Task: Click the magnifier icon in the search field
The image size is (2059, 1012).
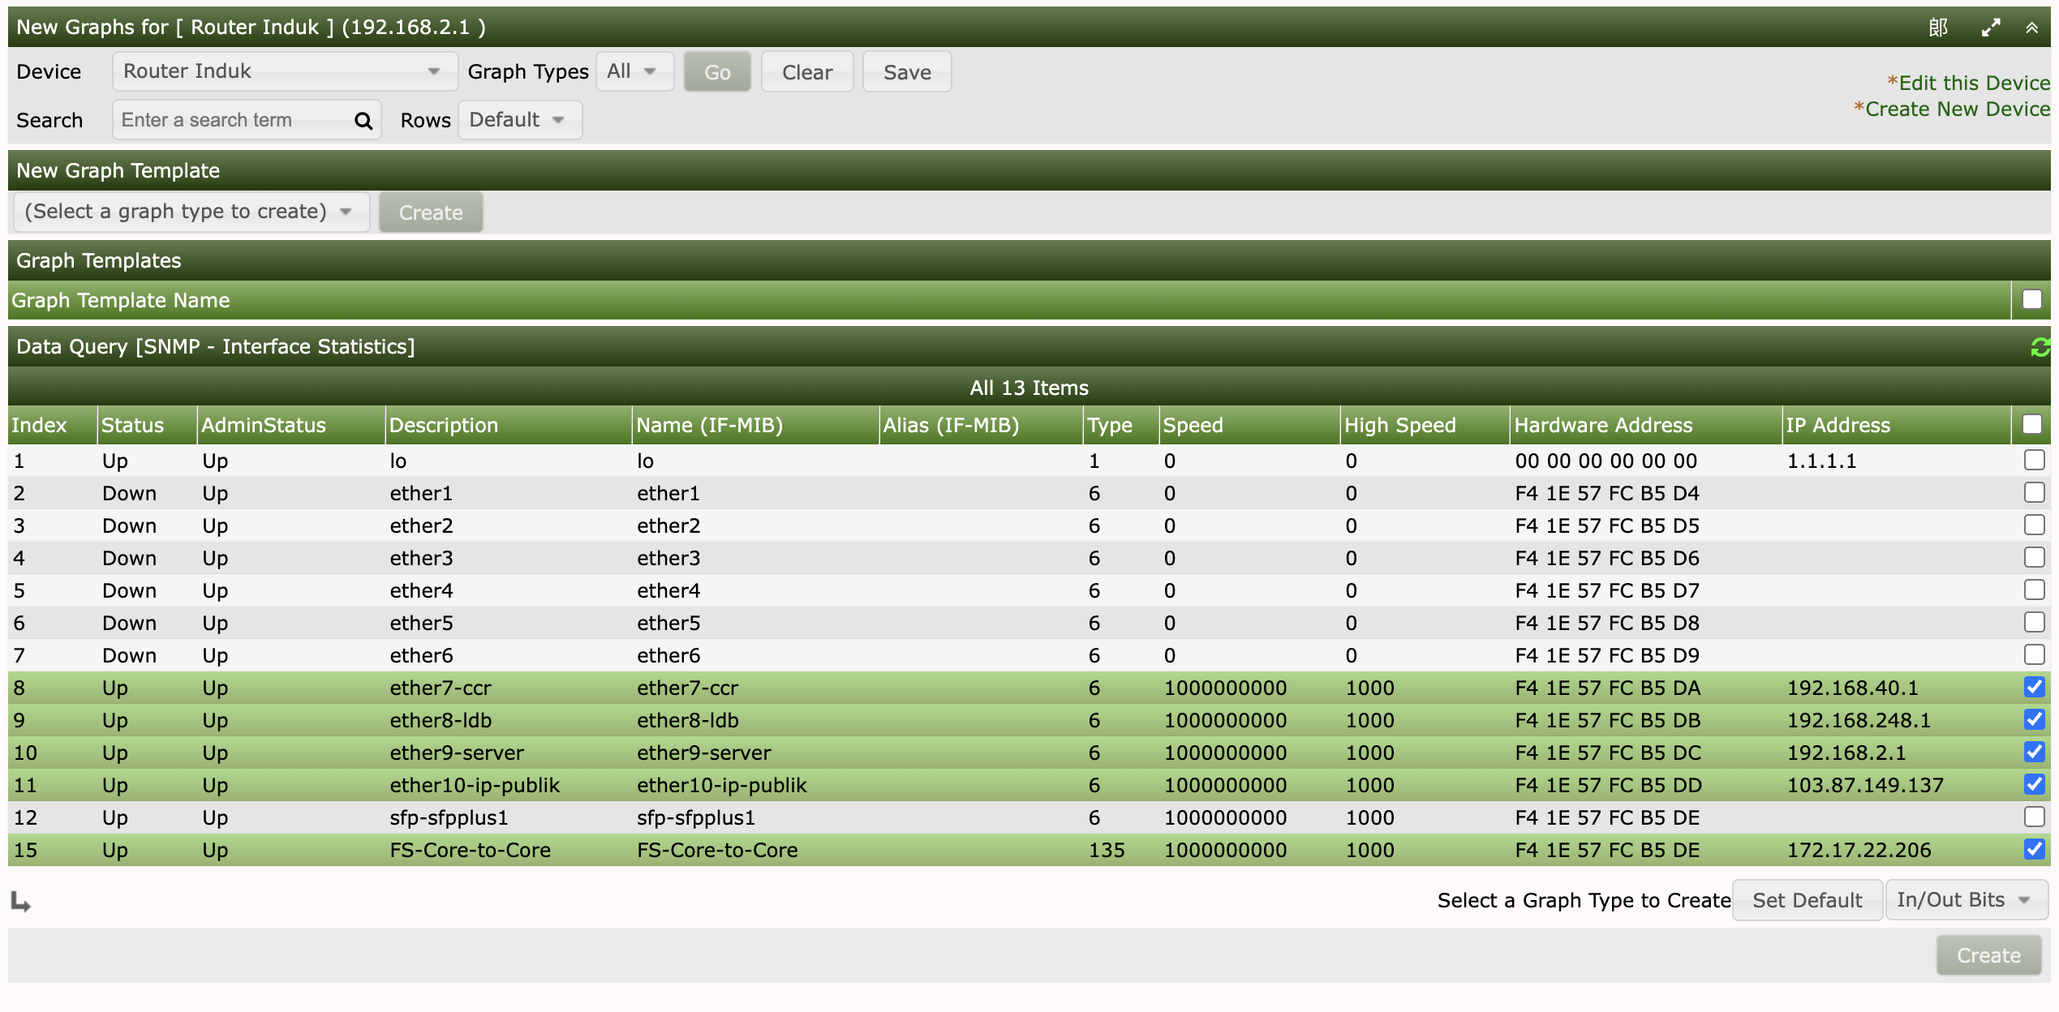Action: pos(363,121)
